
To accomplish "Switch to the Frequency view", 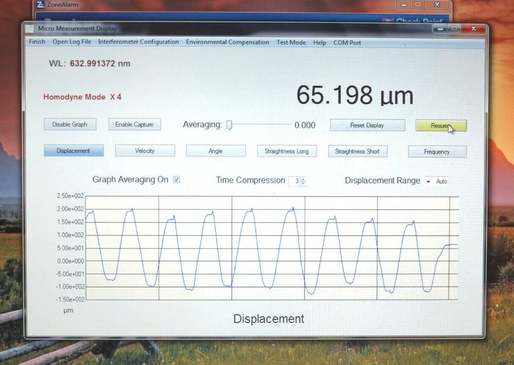I will click(x=437, y=152).
